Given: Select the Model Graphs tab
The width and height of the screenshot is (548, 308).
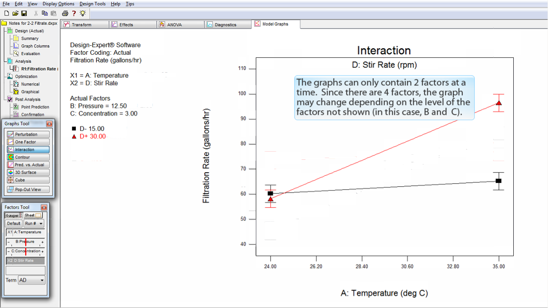Looking at the screenshot, I should 277,24.
